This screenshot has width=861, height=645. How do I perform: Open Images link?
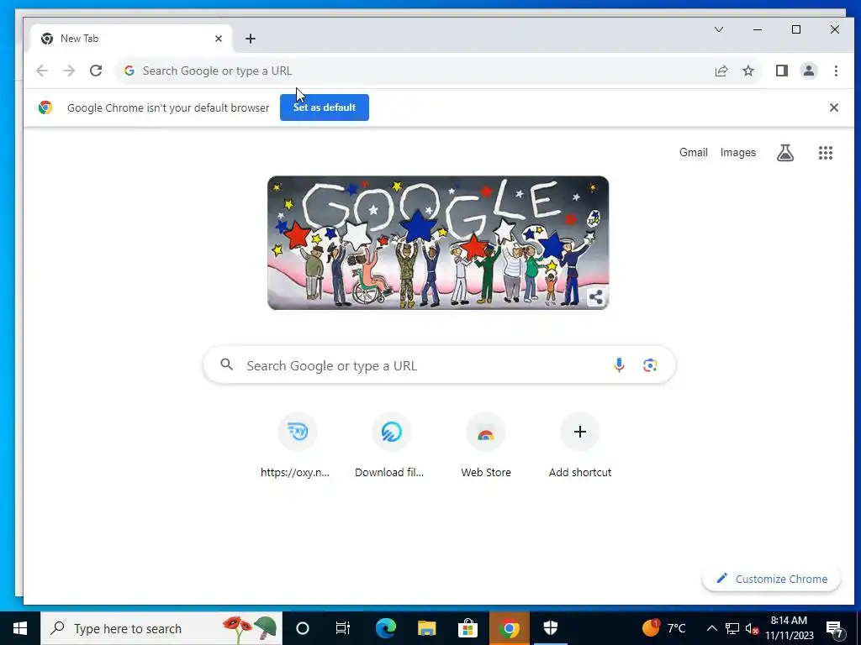point(738,153)
